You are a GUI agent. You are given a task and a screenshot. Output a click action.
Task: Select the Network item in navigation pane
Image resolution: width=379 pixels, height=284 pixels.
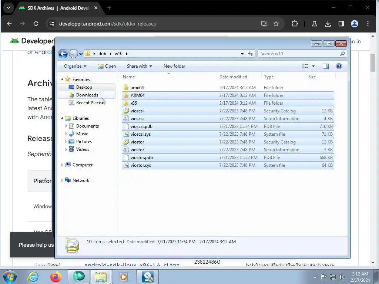coord(81,180)
